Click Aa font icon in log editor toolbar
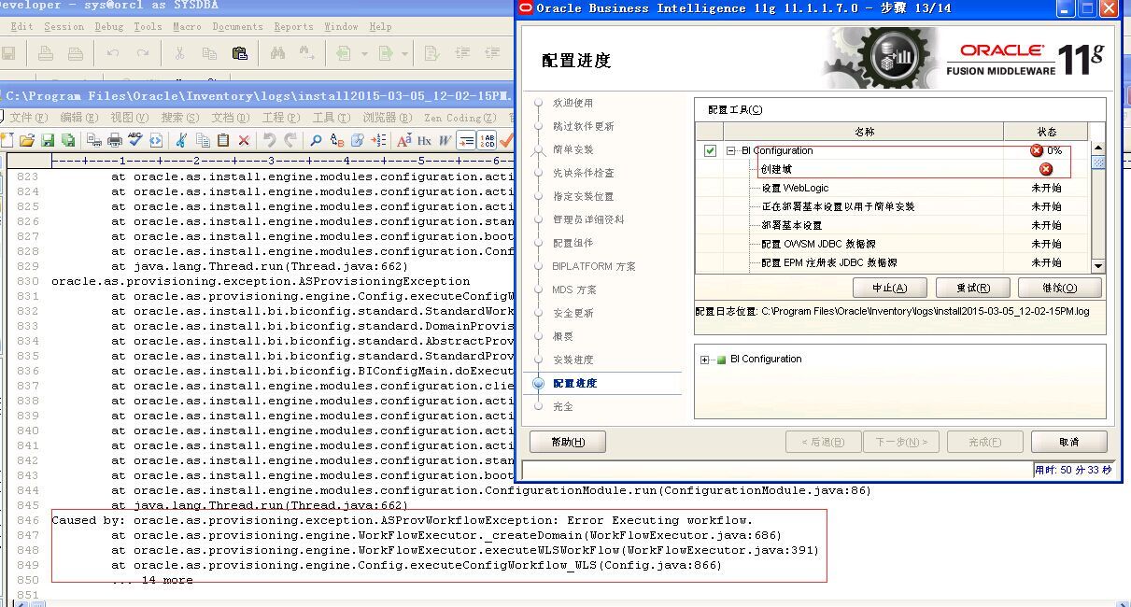 coord(404,140)
